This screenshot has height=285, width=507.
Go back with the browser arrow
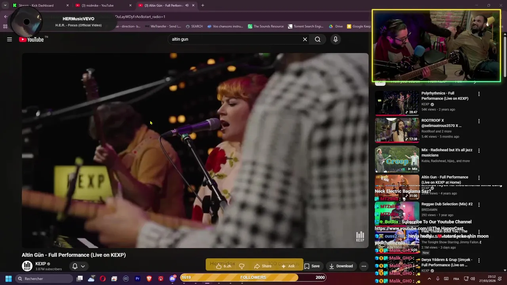[x=6, y=17]
